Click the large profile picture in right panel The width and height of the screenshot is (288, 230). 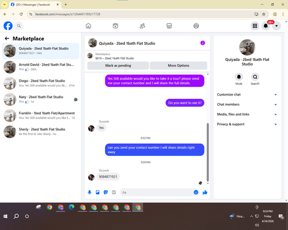pos(247,47)
